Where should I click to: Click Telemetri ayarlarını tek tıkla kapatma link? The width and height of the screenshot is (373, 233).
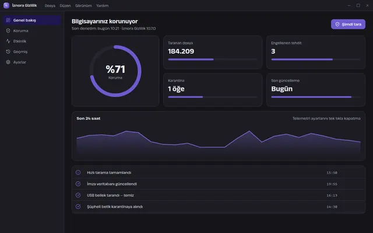[326, 118]
